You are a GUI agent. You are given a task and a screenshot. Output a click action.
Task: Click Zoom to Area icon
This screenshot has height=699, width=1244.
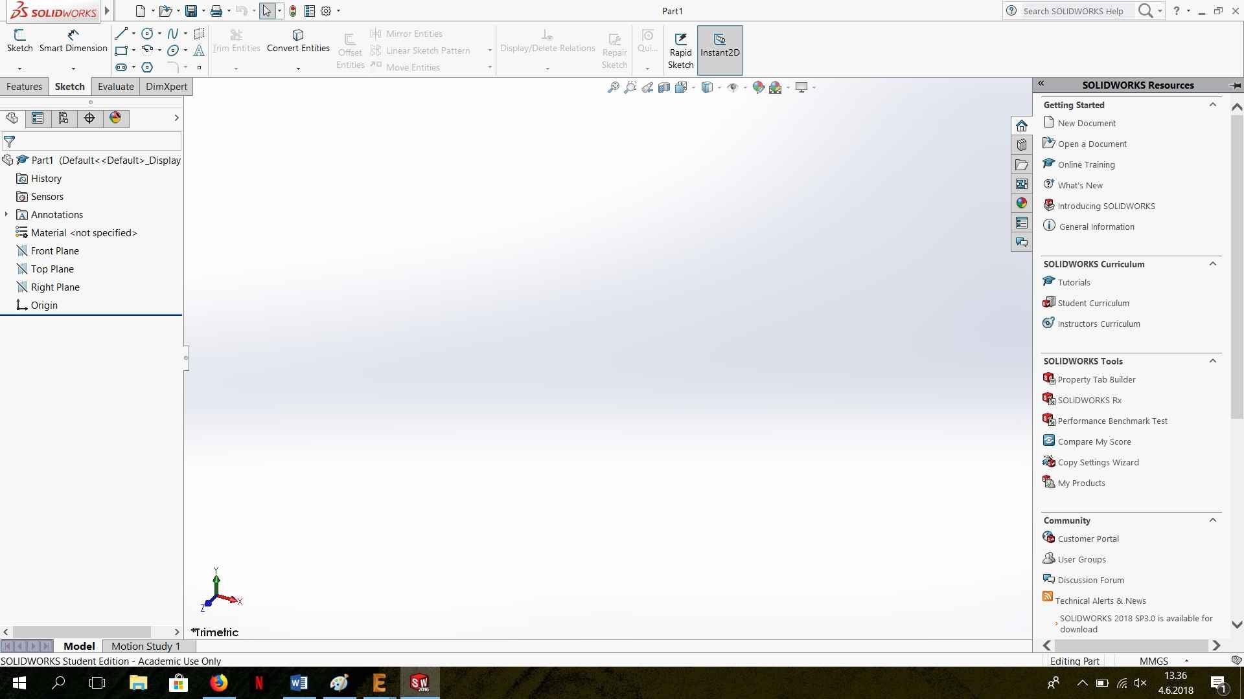tap(630, 87)
